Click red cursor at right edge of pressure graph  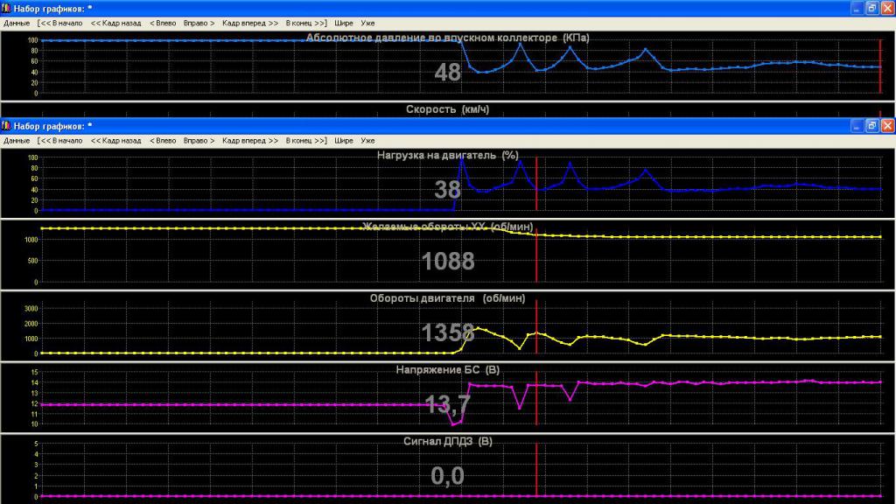click(x=880, y=66)
